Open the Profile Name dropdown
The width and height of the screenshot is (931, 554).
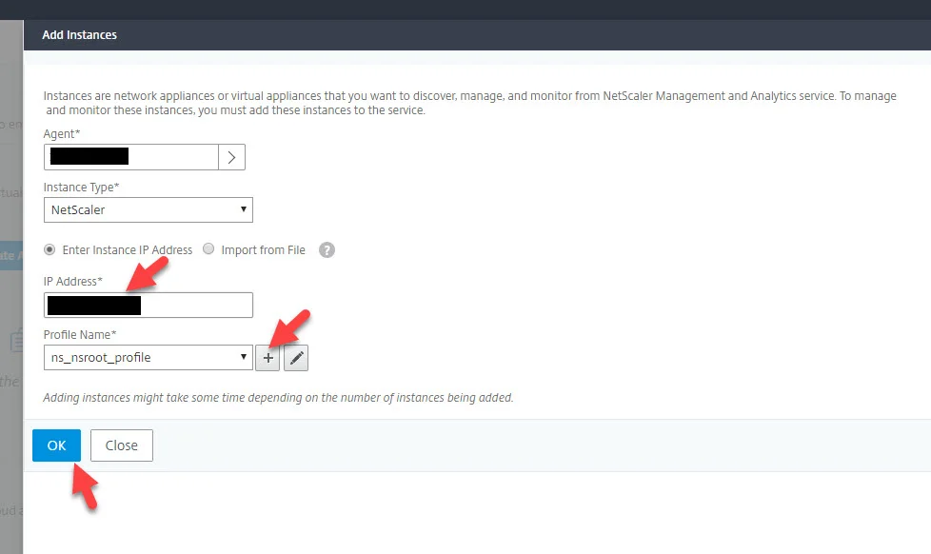pyautogui.click(x=149, y=358)
